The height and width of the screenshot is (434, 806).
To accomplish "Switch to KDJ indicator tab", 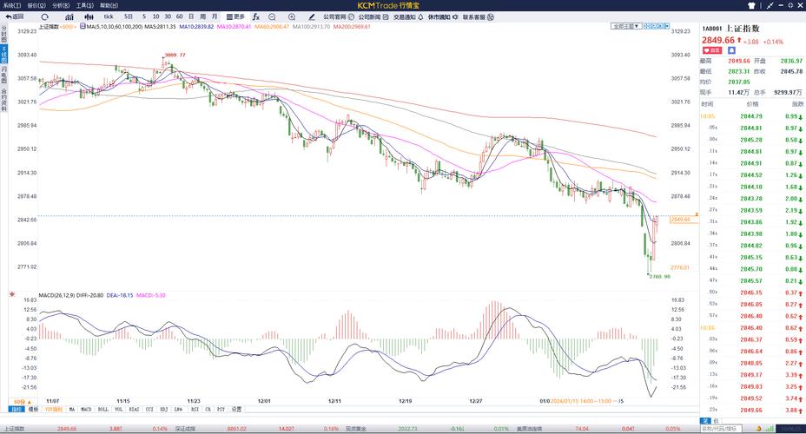I will (164, 410).
